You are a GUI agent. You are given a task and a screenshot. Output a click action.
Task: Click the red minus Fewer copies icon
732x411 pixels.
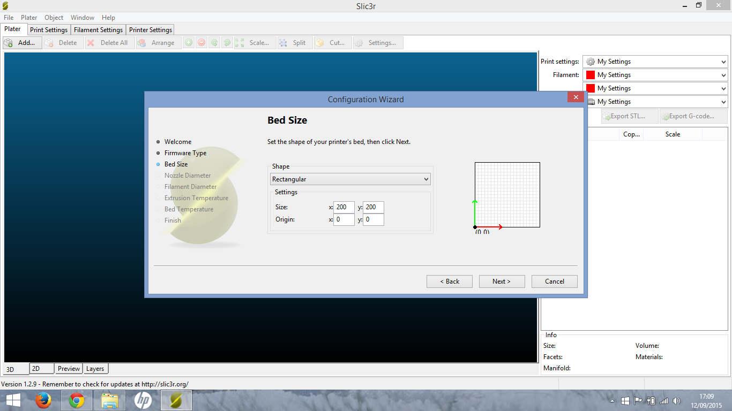(201, 43)
